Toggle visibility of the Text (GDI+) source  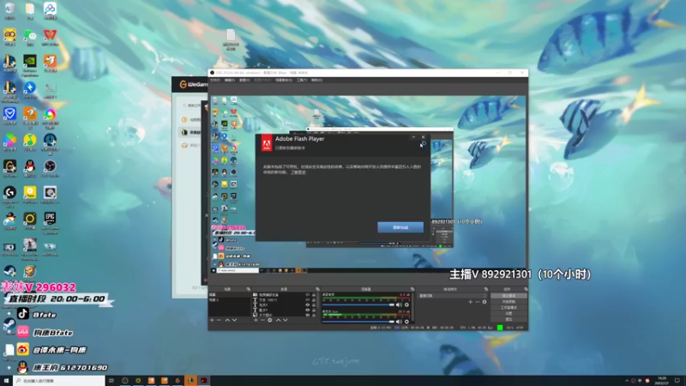click(308, 299)
